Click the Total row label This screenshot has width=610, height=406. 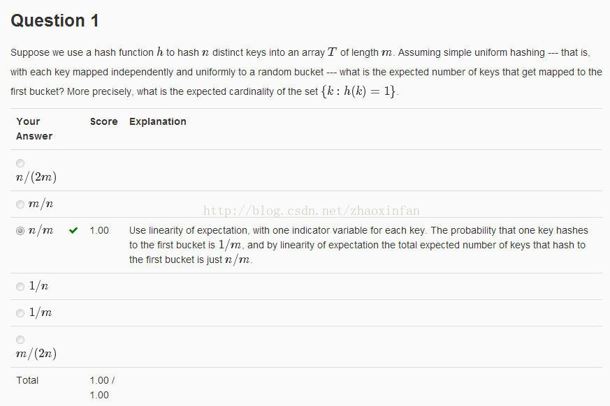click(27, 380)
